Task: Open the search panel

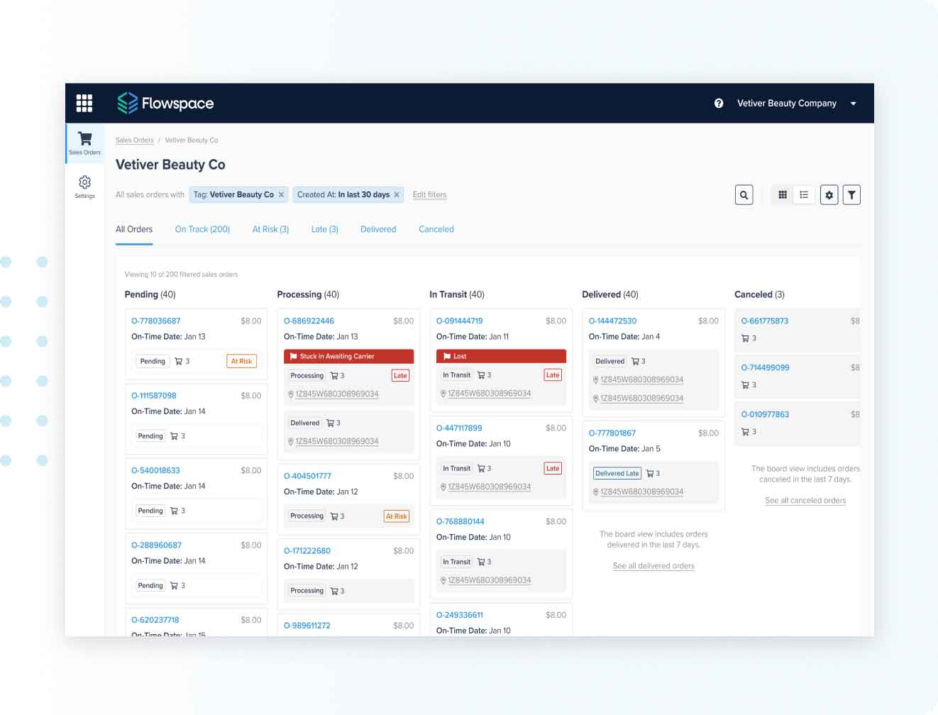Action: coord(744,194)
